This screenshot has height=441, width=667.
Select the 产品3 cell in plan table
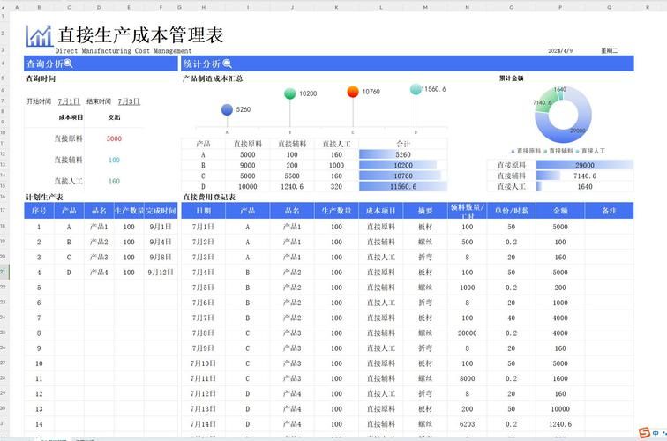click(99, 258)
